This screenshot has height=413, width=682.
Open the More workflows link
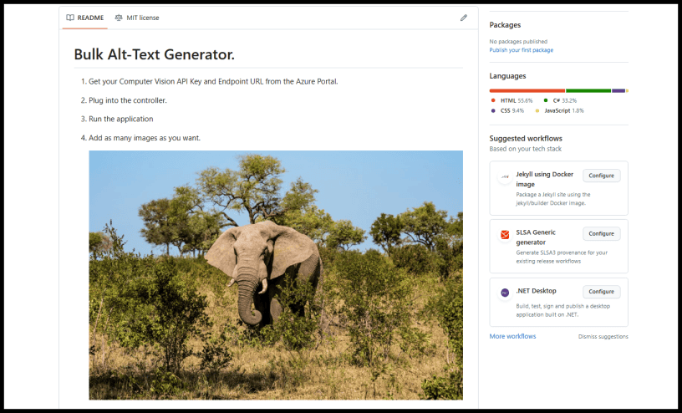(512, 336)
